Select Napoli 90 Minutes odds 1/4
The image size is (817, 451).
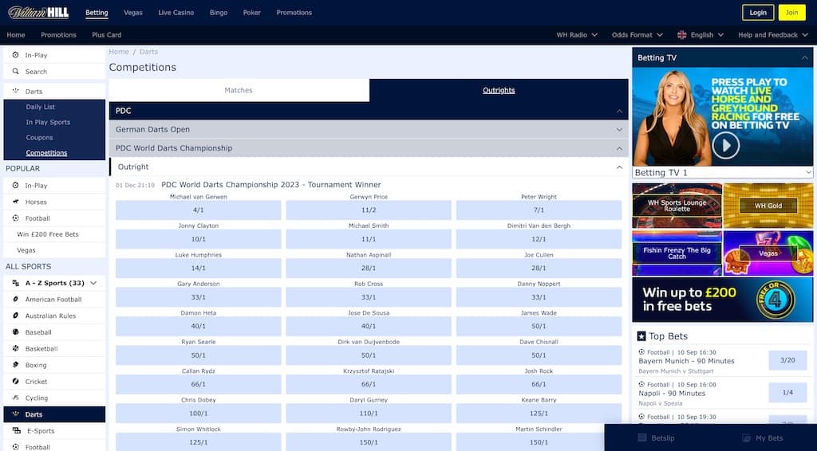coord(787,392)
